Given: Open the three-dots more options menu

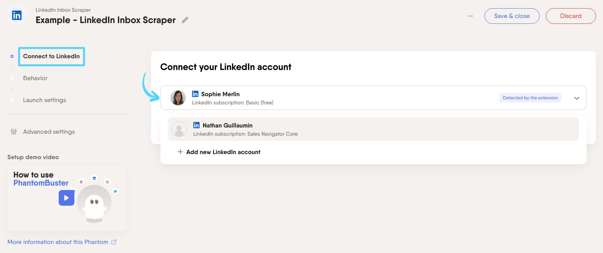Looking at the screenshot, I should click(470, 16).
